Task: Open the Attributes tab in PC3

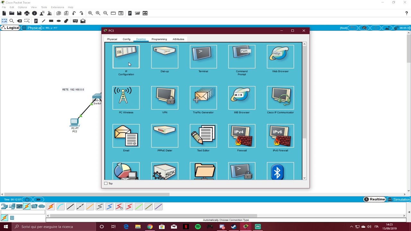Action: 178,39
